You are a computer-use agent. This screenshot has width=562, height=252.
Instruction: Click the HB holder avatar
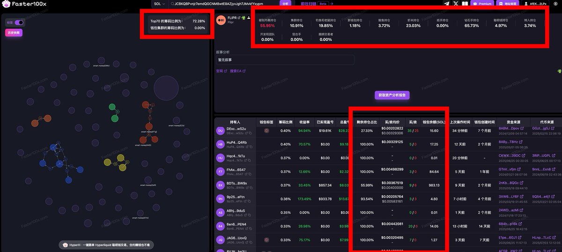pyautogui.click(x=220, y=144)
